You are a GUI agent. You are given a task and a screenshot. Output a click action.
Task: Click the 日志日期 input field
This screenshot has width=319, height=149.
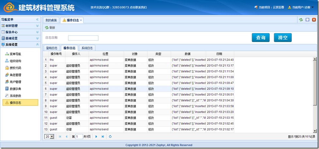point(83,38)
